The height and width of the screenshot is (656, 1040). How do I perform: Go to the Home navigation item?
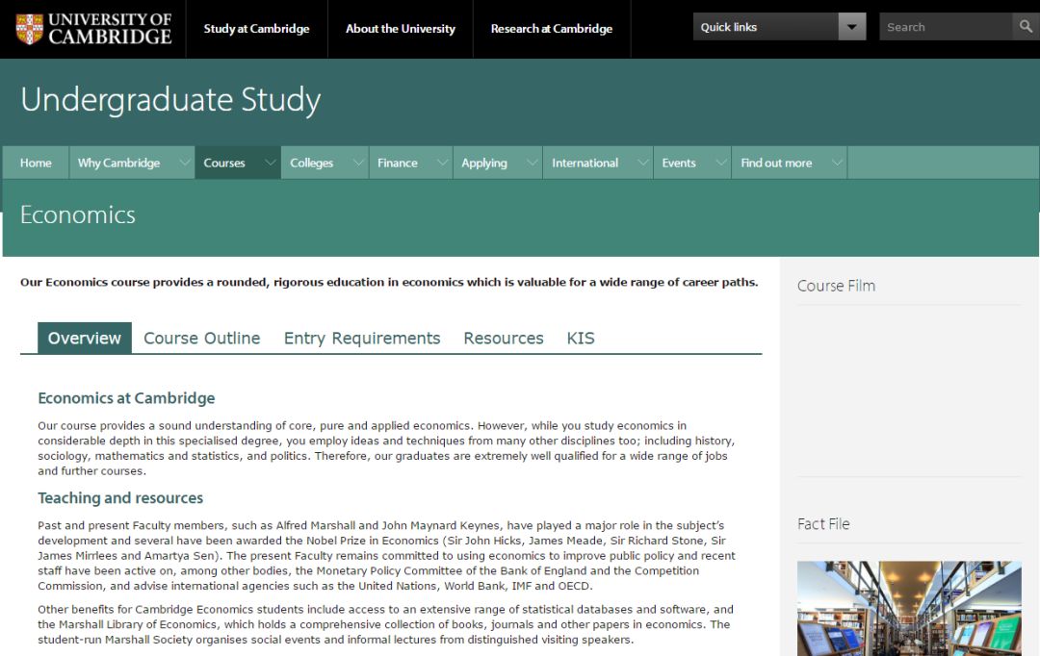[x=36, y=163]
